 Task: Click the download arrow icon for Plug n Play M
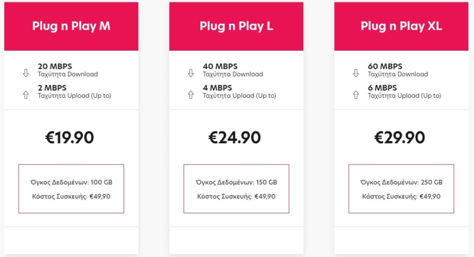coord(26,73)
